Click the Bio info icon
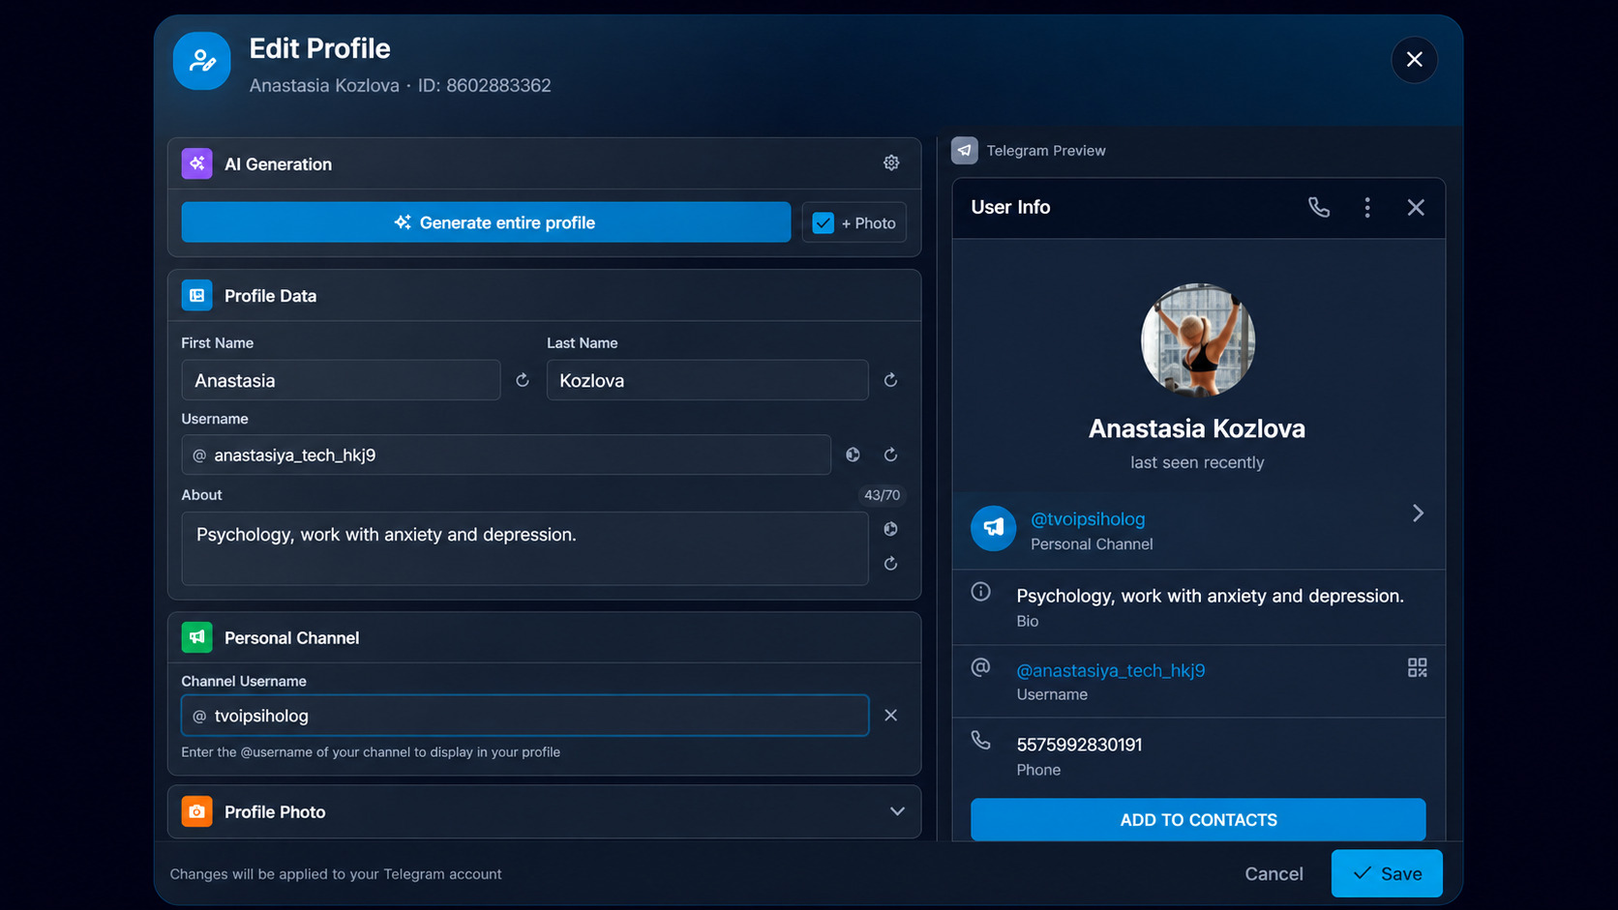This screenshot has width=1618, height=910. [x=980, y=592]
